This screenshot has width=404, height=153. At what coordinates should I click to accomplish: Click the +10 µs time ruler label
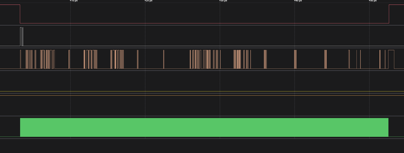coord(74,1)
